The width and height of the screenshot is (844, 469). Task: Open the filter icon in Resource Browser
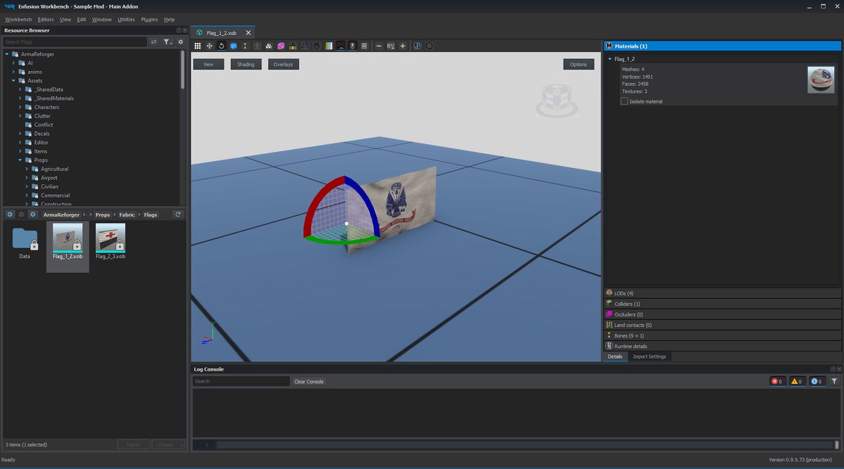pos(167,41)
